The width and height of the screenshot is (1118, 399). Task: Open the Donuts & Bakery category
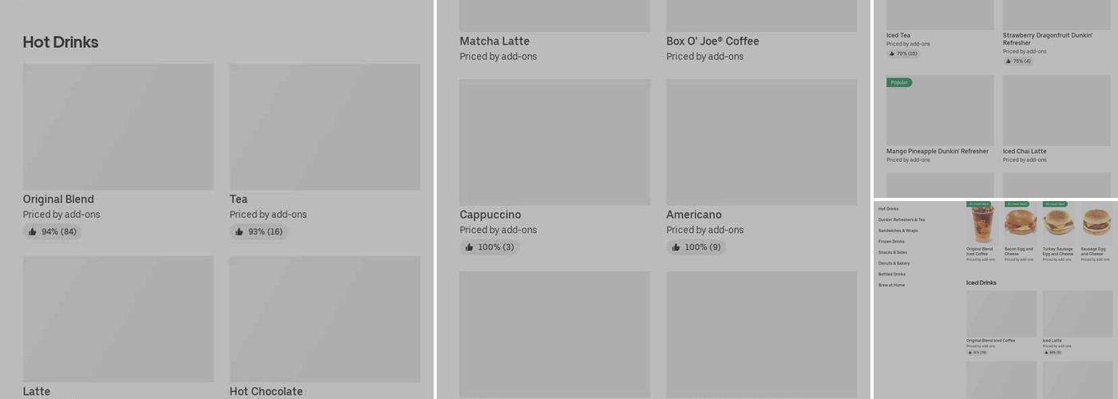[x=894, y=263]
